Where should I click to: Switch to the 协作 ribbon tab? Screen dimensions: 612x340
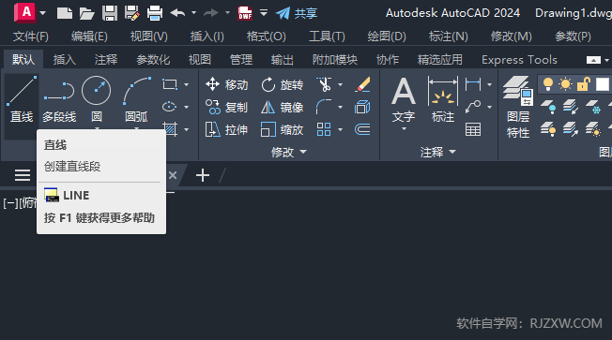388,60
